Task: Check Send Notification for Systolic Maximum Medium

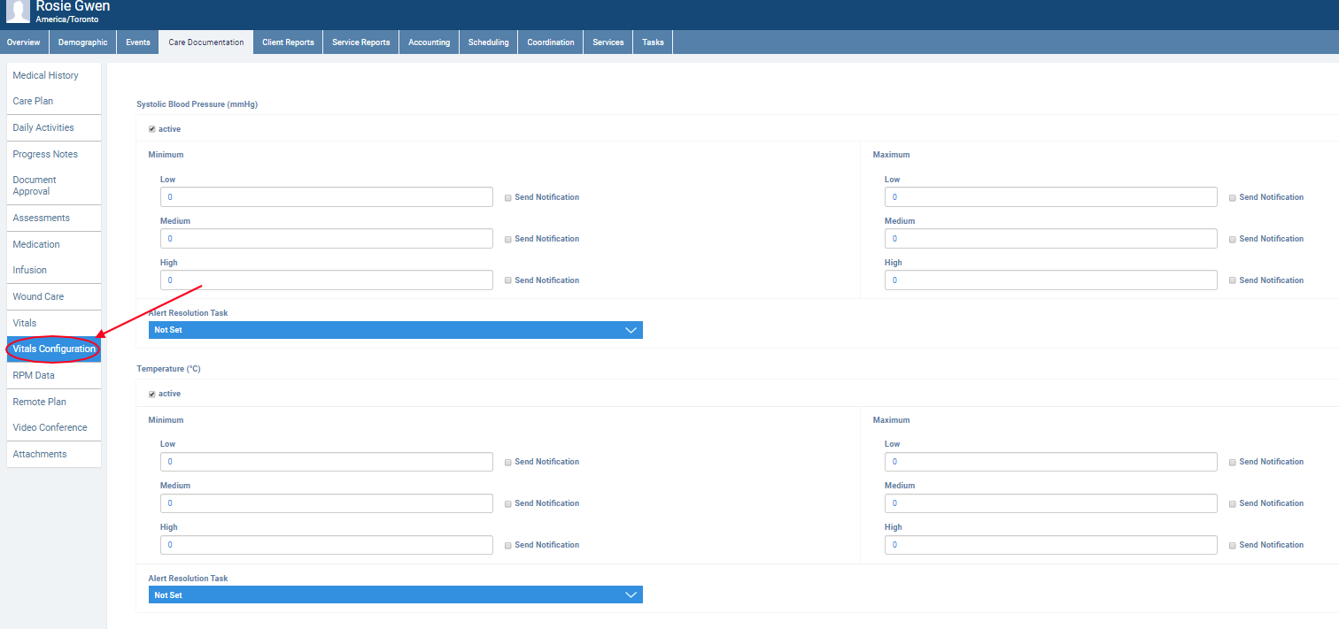Action: 1233,239
